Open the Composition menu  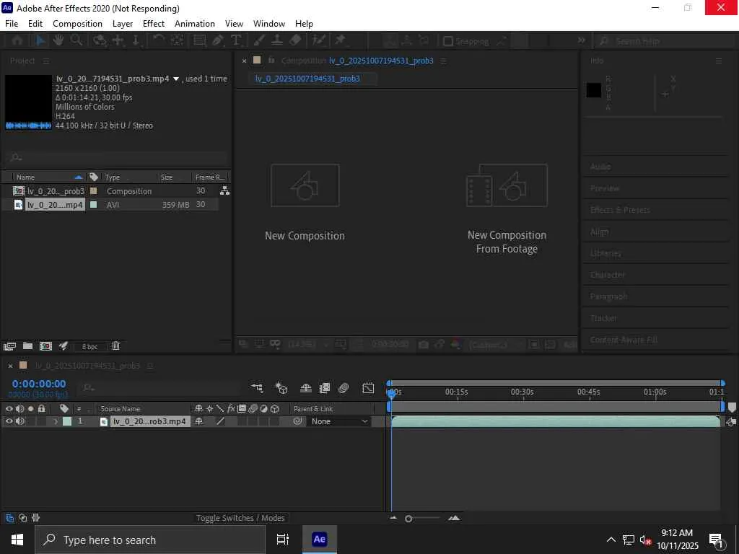coord(77,24)
